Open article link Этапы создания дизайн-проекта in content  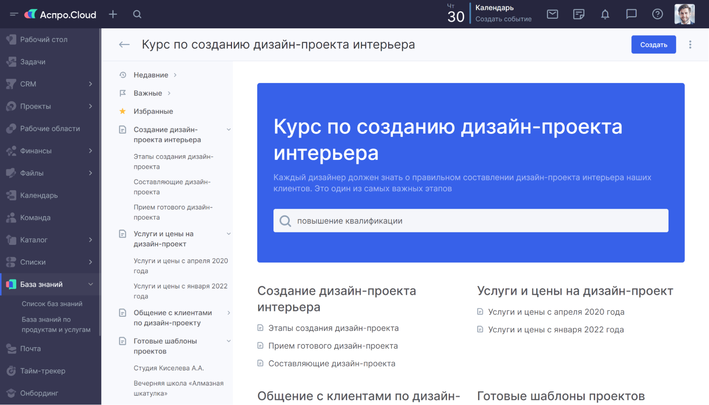tap(333, 328)
